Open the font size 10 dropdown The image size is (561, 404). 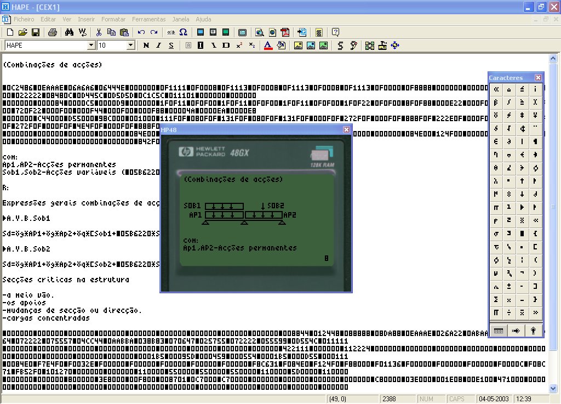click(x=130, y=45)
